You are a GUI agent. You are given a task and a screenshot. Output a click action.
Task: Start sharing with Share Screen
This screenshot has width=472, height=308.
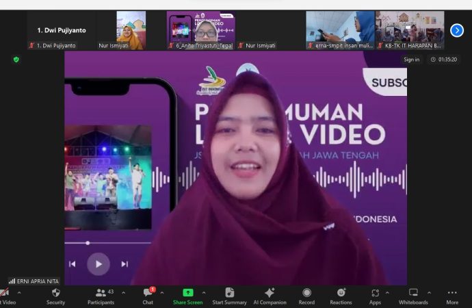(x=187, y=296)
